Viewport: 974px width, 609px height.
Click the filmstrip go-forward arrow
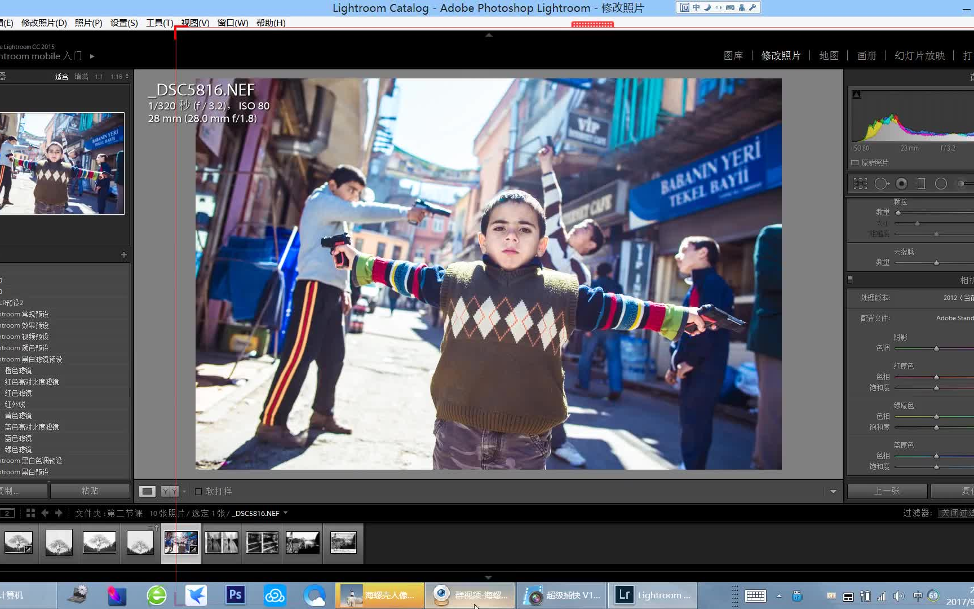coord(59,513)
